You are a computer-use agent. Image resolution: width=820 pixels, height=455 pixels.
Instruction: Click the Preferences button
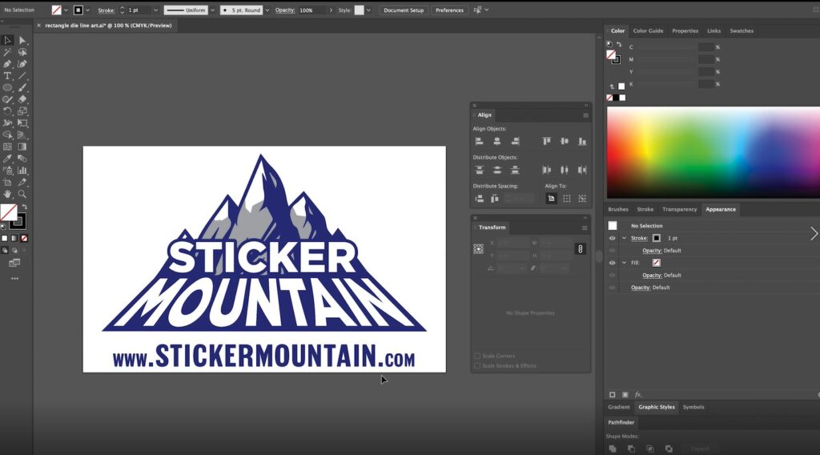pos(450,10)
